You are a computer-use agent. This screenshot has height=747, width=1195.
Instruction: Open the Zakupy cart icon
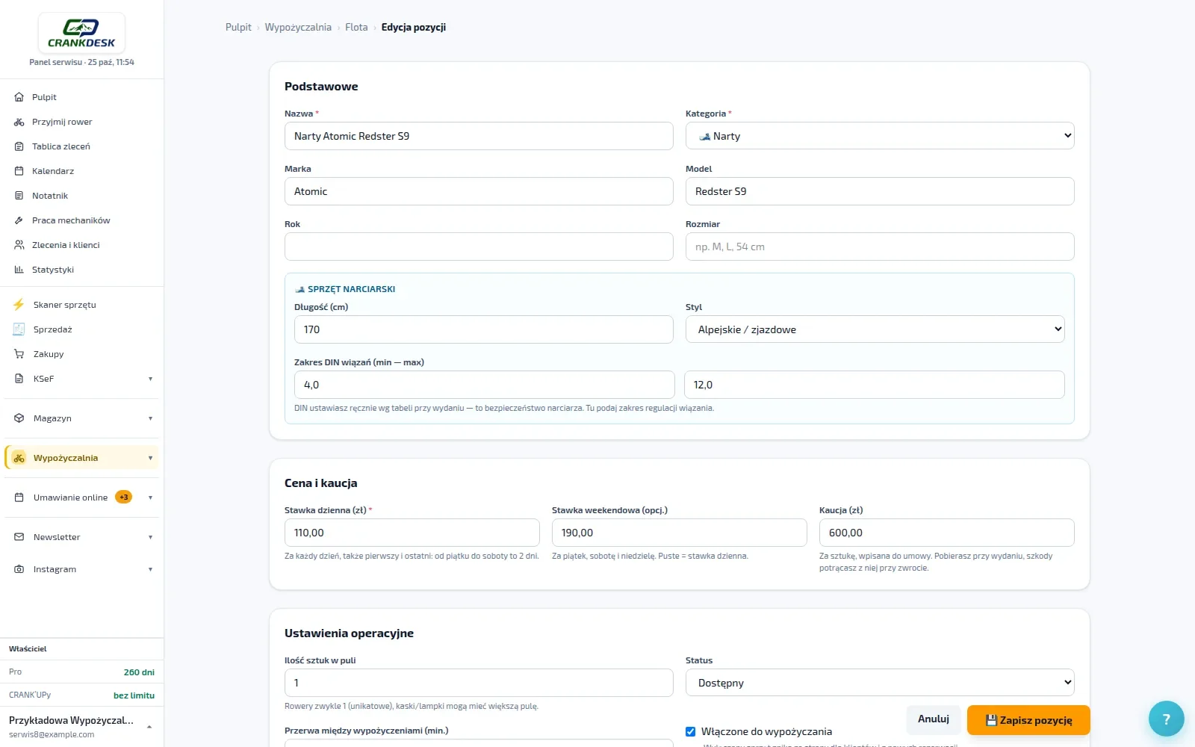click(x=19, y=354)
